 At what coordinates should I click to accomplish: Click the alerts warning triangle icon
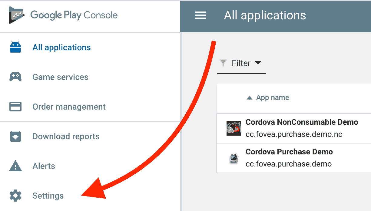(x=15, y=166)
